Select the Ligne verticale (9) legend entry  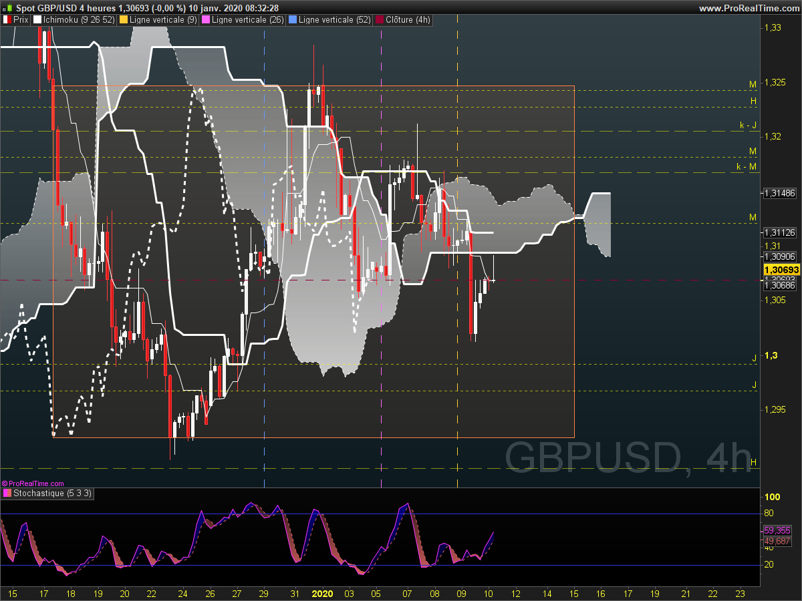point(157,20)
